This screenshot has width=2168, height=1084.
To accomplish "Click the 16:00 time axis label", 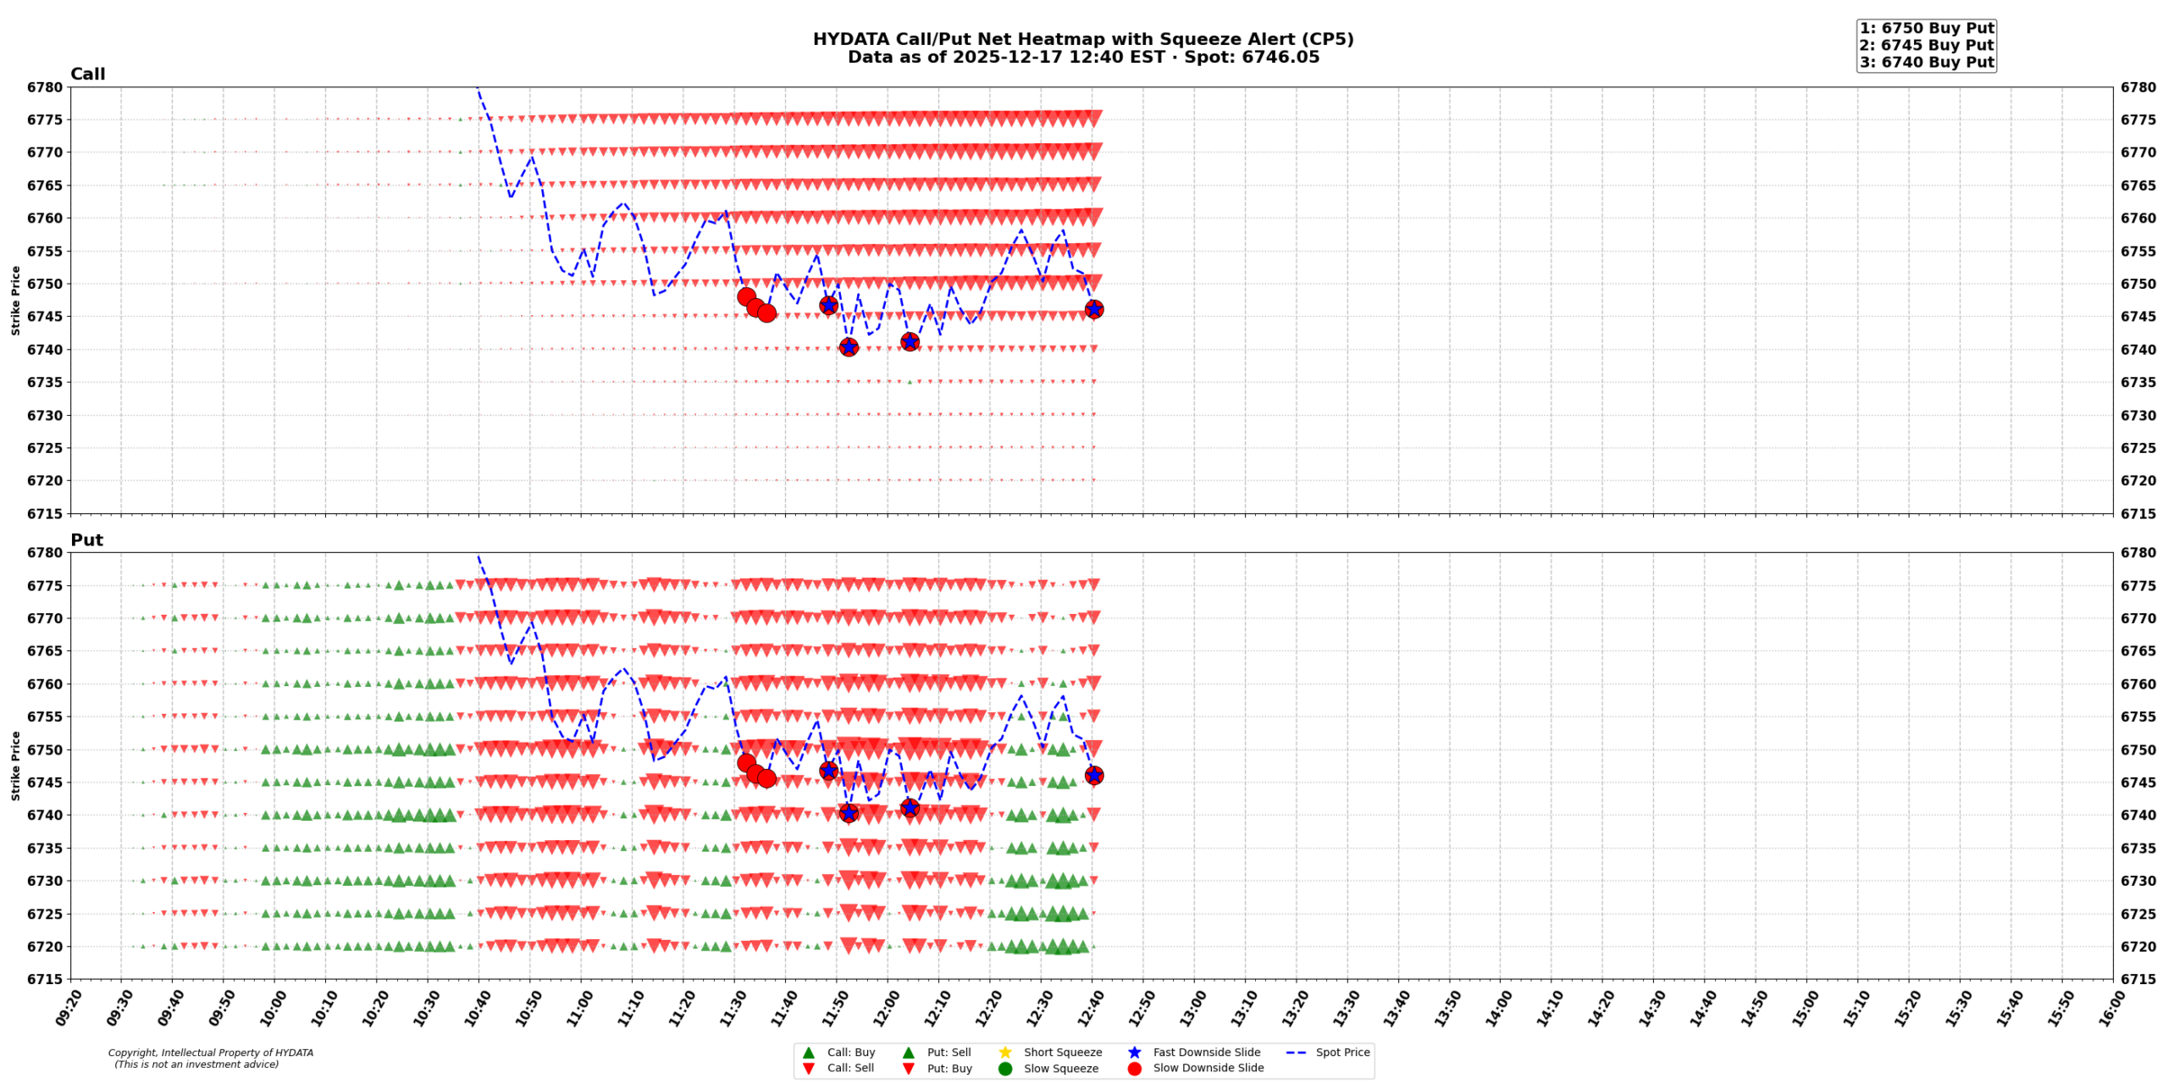I will coord(2110,1008).
